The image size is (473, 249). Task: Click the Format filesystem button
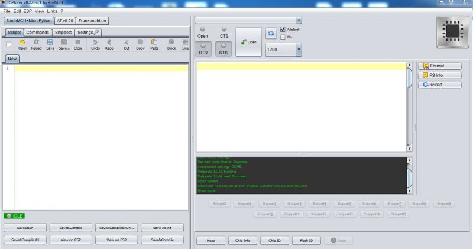pos(439,66)
